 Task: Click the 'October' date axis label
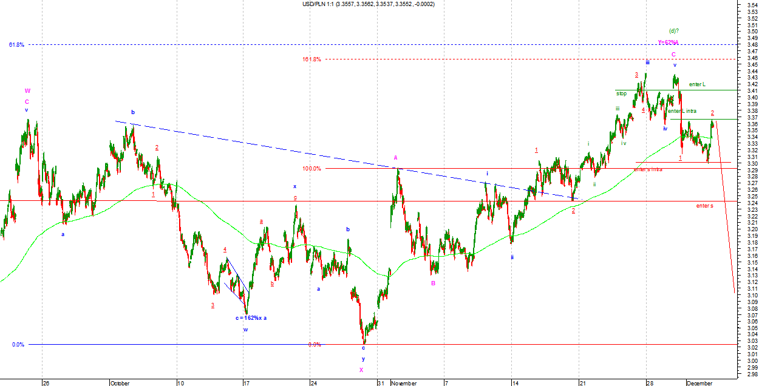(x=120, y=383)
